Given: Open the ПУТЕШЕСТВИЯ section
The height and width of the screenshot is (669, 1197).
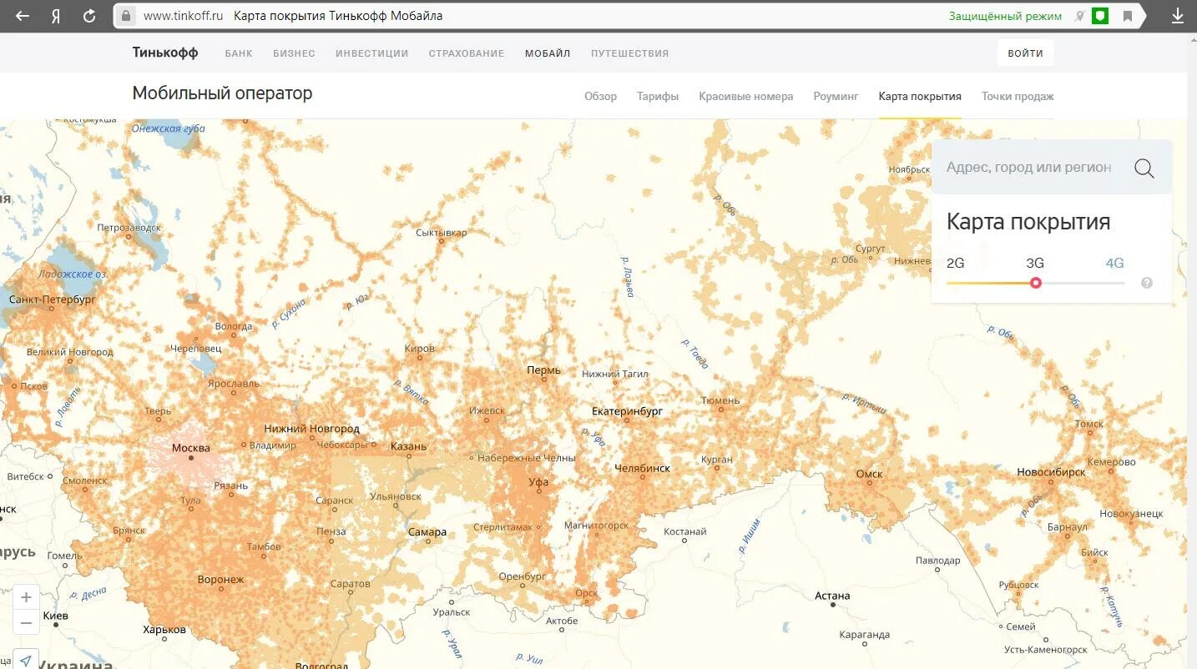Looking at the screenshot, I should (x=630, y=53).
